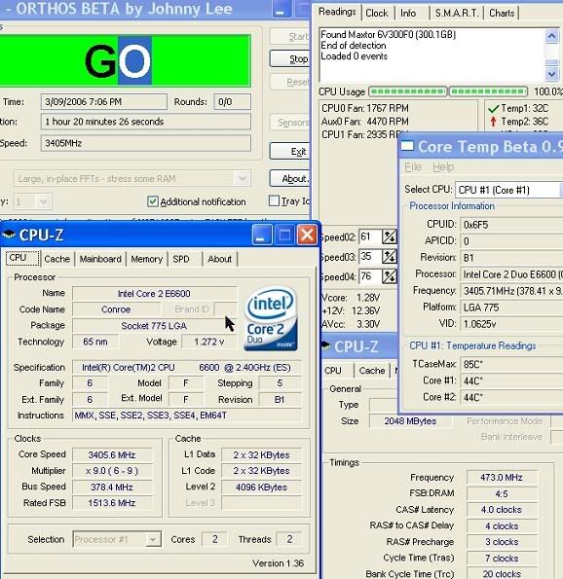Click the disabled Start button in Orthos
The image size is (563, 579).
coord(290,36)
